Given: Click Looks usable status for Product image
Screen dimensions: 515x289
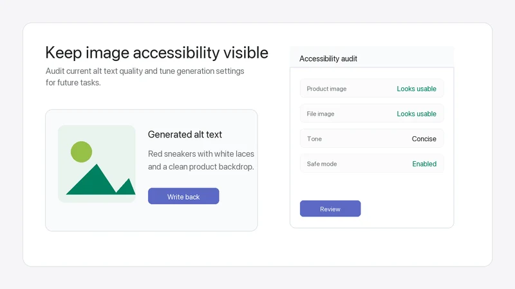Looking at the screenshot, I should [417, 89].
